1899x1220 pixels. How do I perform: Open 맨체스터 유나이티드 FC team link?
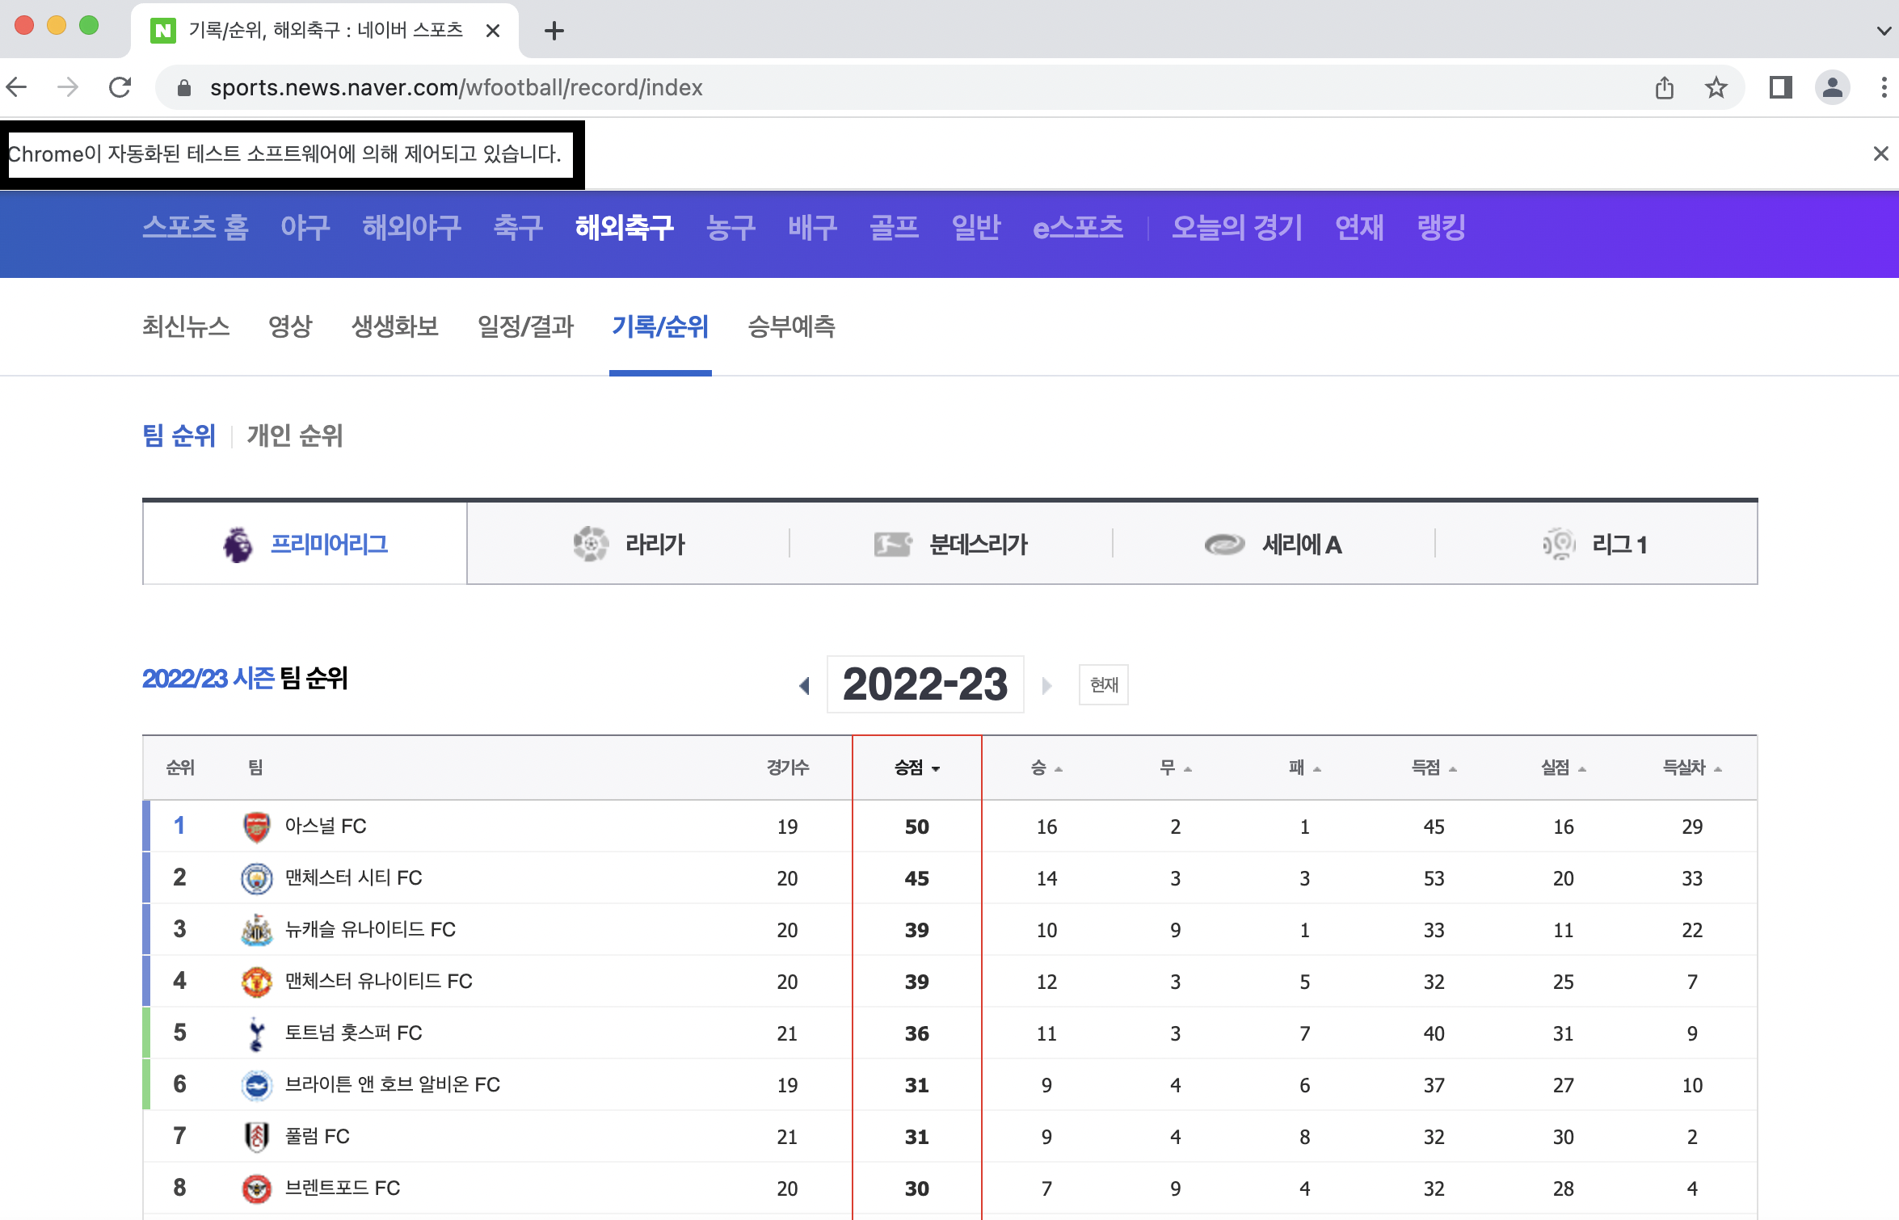378,982
